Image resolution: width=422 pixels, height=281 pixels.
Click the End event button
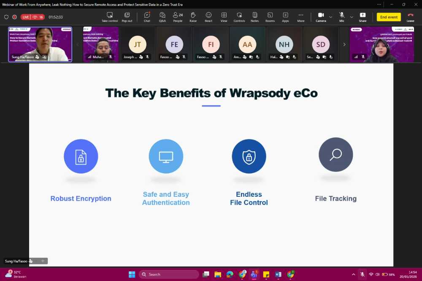[x=389, y=17]
